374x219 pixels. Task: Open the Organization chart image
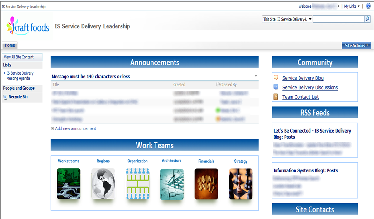coord(137,184)
